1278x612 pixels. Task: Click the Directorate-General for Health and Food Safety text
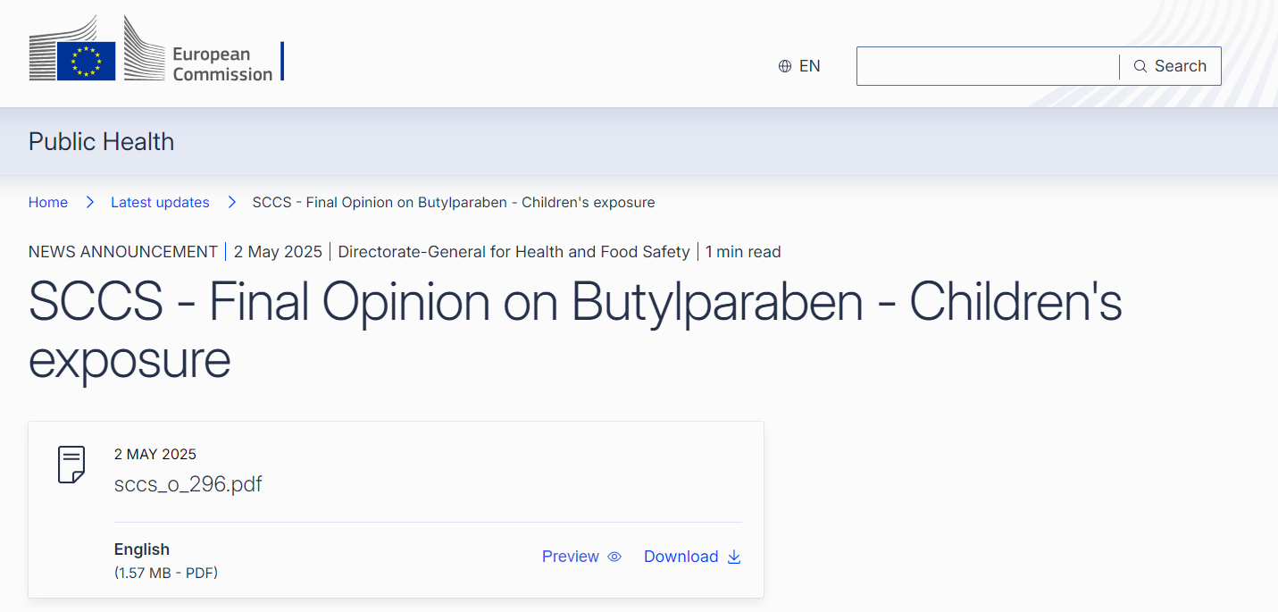(x=514, y=252)
